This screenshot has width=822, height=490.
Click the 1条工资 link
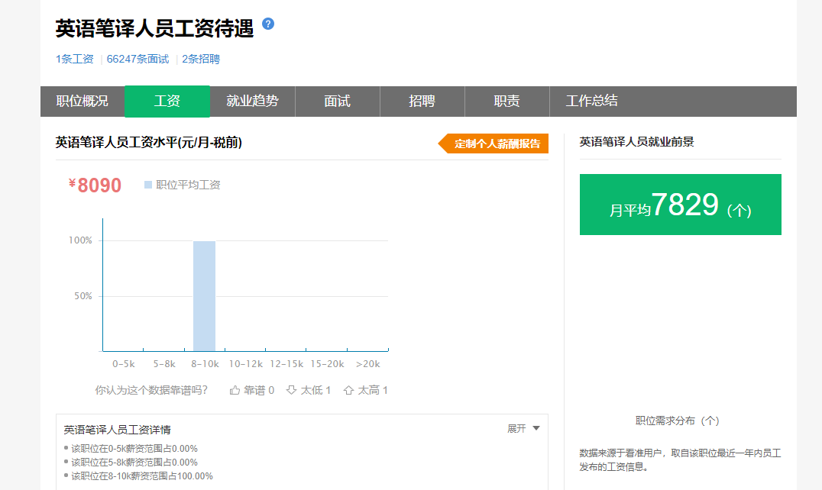coord(75,59)
